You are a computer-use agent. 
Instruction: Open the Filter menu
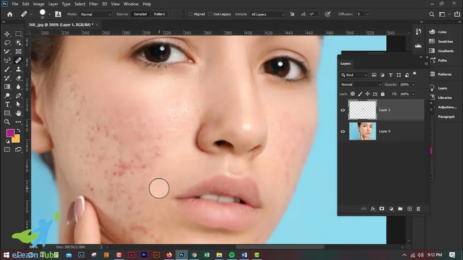[x=93, y=4]
